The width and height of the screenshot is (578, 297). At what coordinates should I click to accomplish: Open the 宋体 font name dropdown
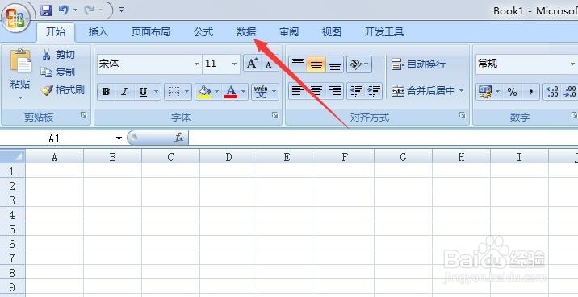(x=197, y=64)
